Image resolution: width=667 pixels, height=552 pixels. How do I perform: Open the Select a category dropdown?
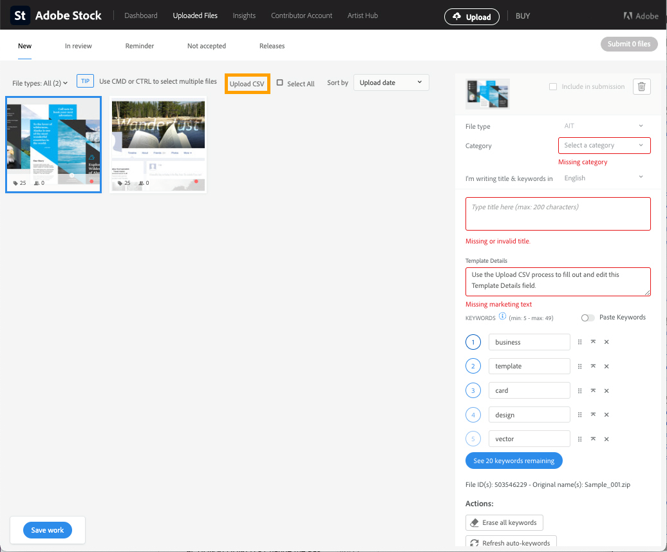click(604, 146)
